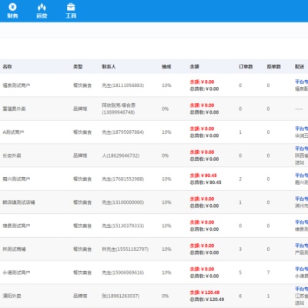Open the 运营 operations menu

pos(42,11)
